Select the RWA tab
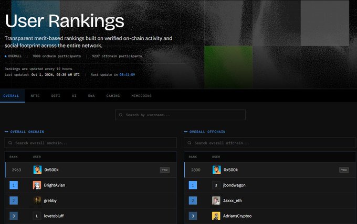357x224 pixels. pyautogui.click(x=91, y=96)
